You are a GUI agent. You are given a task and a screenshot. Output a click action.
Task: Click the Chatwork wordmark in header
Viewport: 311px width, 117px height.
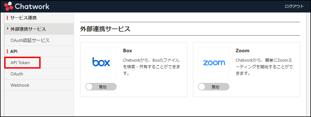(x=32, y=6)
